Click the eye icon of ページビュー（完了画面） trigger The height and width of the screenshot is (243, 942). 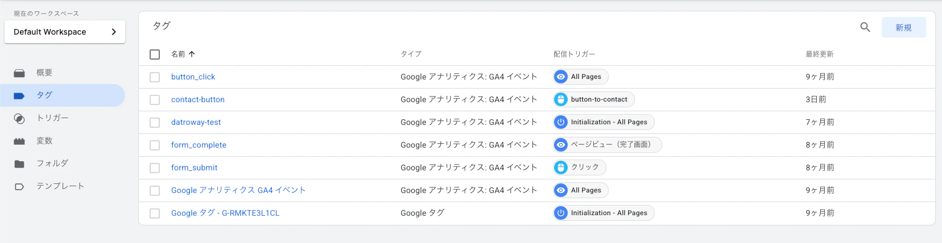click(561, 145)
